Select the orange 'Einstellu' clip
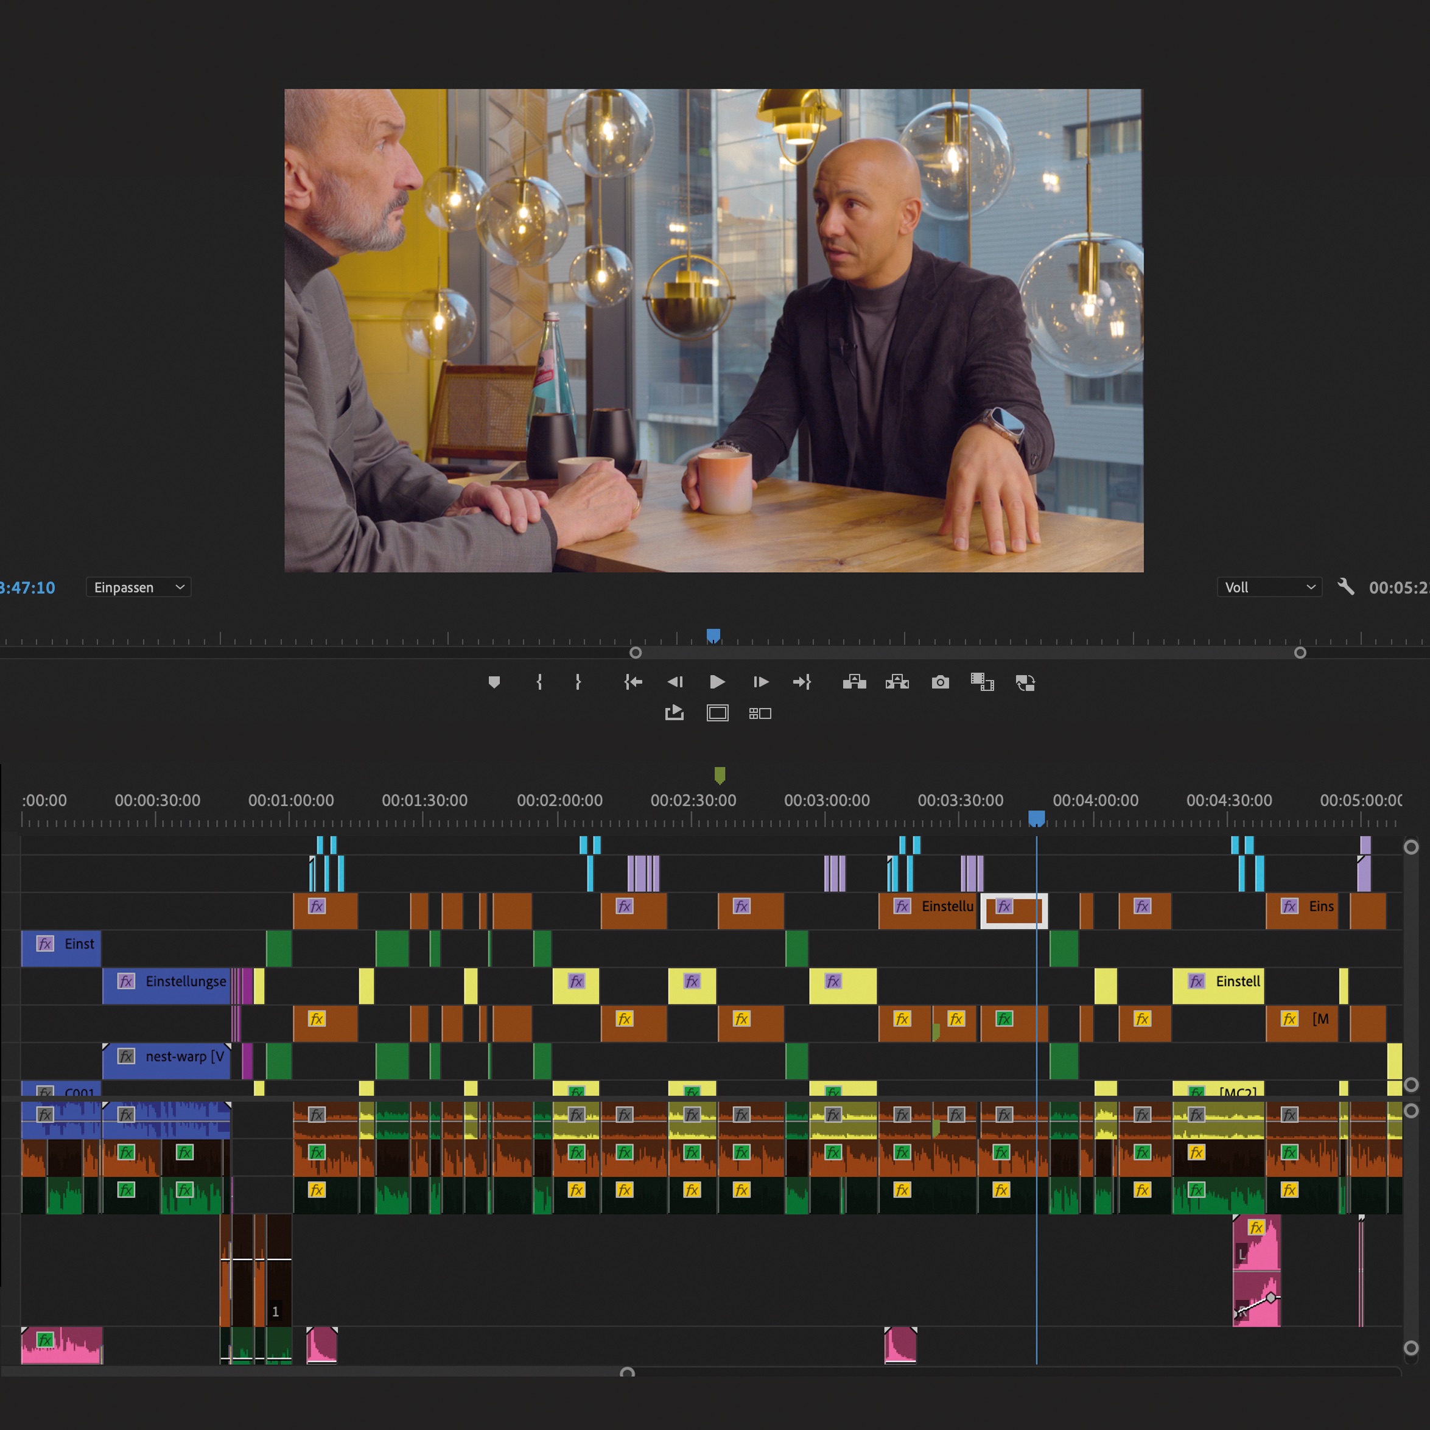 click(927, 910)
